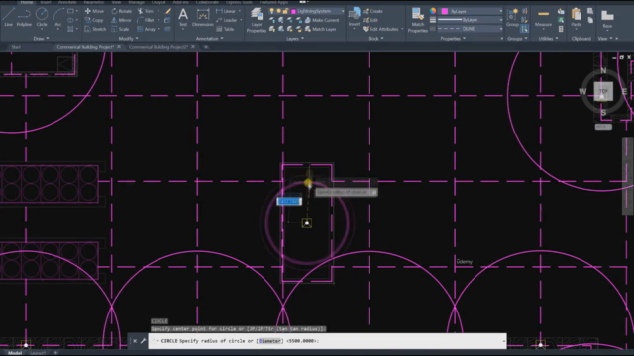
Task: Click the Erase tool icon
Action: [x=167, y=11]
